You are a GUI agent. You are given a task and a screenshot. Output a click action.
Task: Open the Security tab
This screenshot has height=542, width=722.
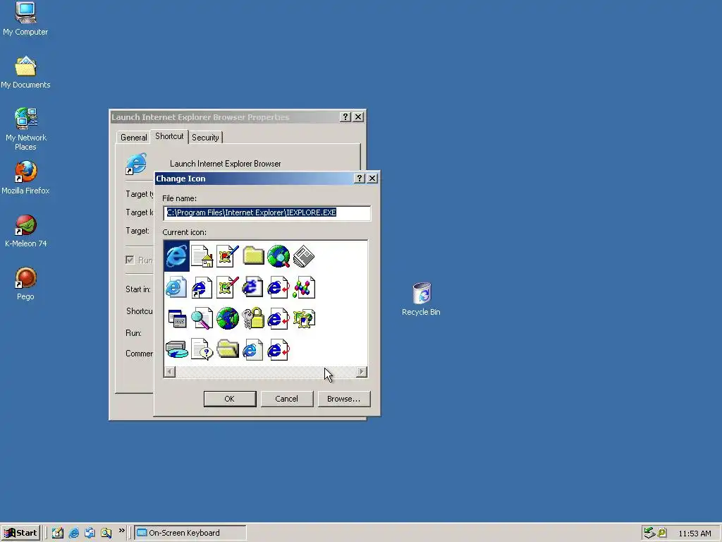tap(205, 138)
